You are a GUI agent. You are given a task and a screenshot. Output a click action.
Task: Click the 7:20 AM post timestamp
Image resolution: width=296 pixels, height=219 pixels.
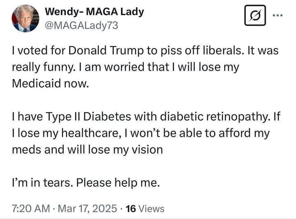(x=31, y=209)
